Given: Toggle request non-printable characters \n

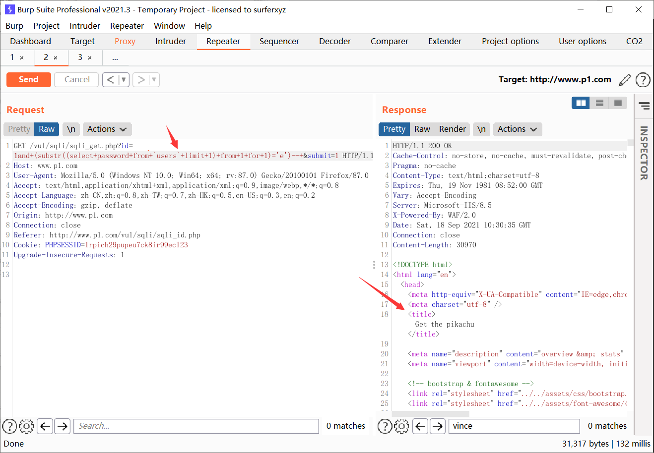Looking at the screenshot, I should 71,129.
